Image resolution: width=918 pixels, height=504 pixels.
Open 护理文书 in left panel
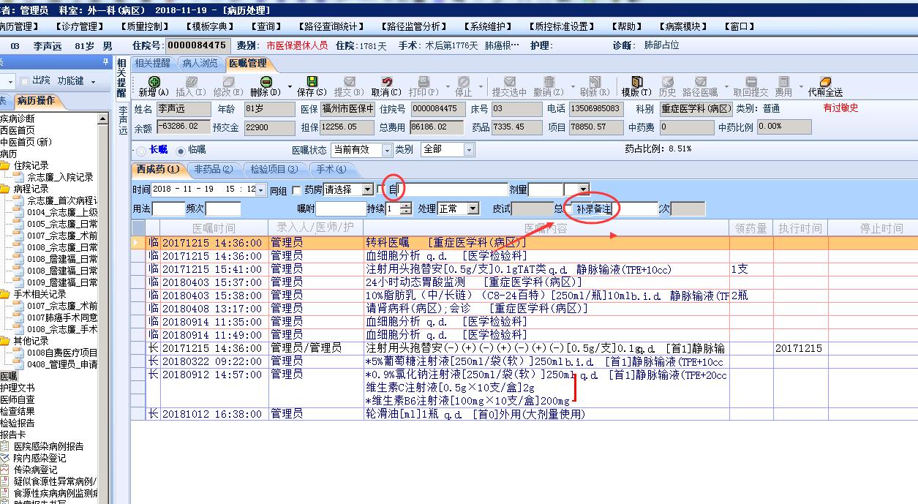click(18, 388)
